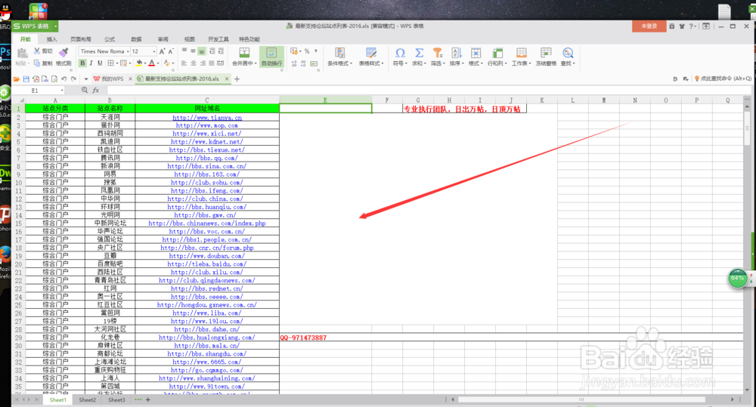Open the WPS 表格 application menu arrow

tap(55, 26)
